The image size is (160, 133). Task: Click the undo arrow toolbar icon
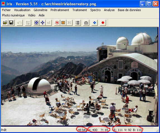pyautogui.click(x=20, y=22)
